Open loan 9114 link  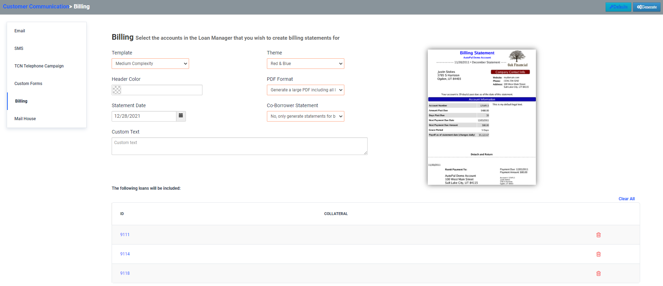tap(125, 254)
